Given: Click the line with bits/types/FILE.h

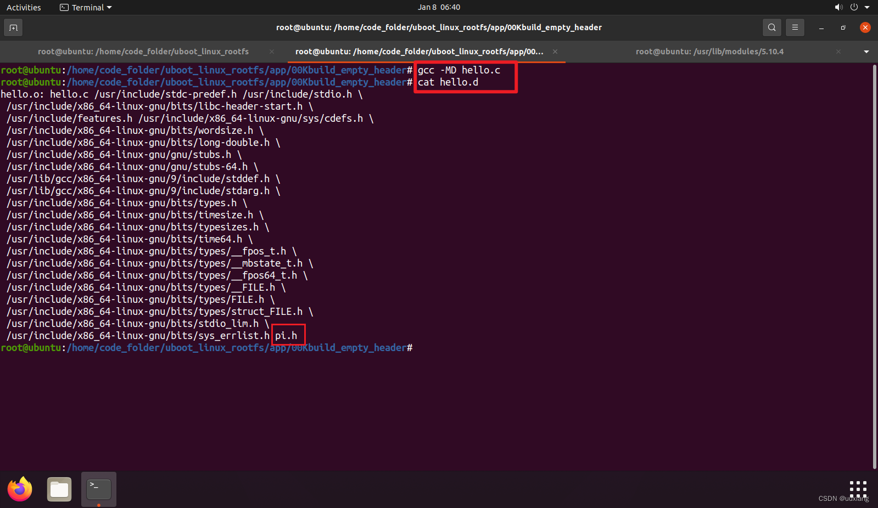Looking at the screenshot, I should pyautogui.click(x=141, y=300).
